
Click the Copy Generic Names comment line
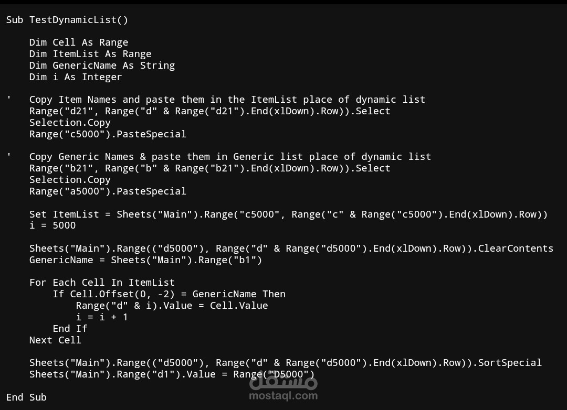pyautogui.click(x=230, y=157)
